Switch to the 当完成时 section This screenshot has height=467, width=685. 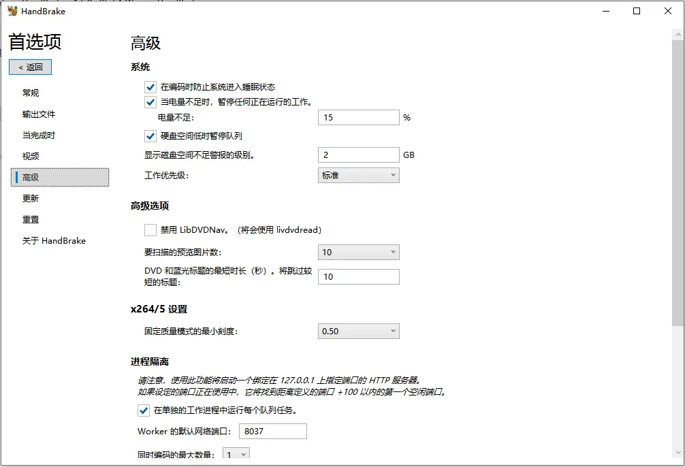tap(39, 135)
